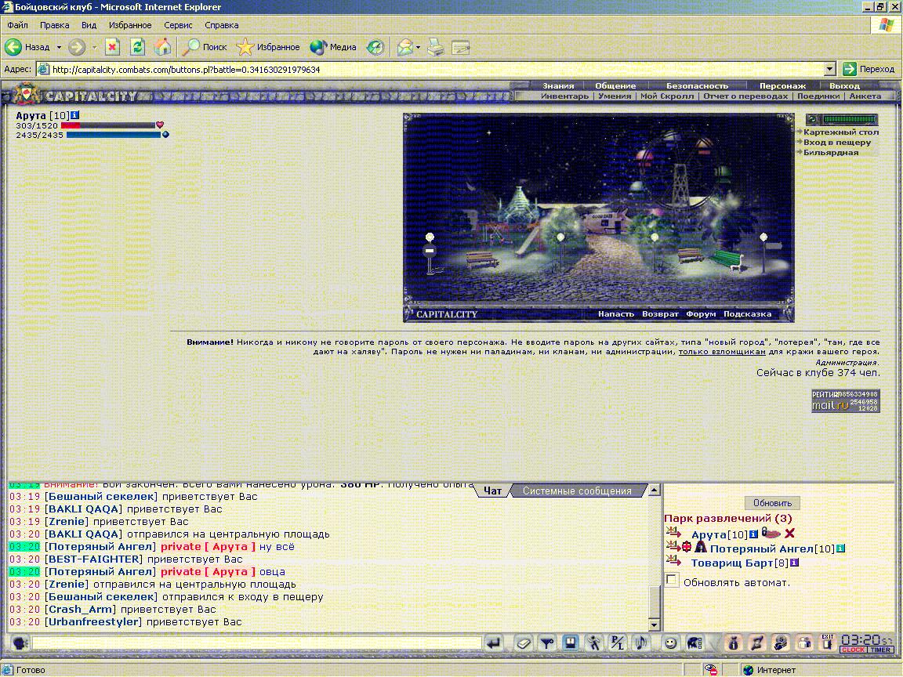Click the Обновить button
Screen dimensions: 903x677
(x=772, y=503)
